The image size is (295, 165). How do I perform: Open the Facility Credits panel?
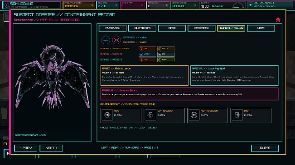[79, 5]
